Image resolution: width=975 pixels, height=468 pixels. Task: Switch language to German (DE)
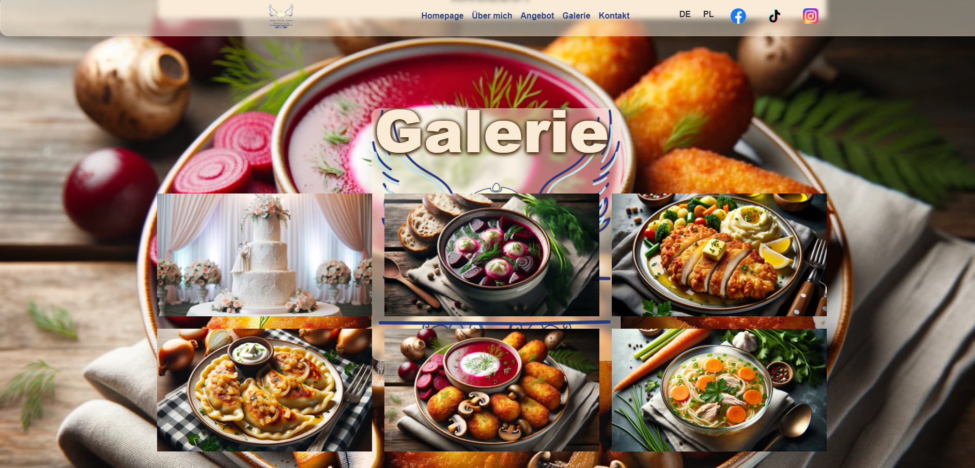point(685,14)
